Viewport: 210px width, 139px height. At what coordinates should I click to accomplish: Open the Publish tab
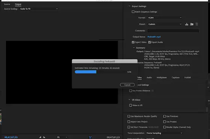pos(187,78)
